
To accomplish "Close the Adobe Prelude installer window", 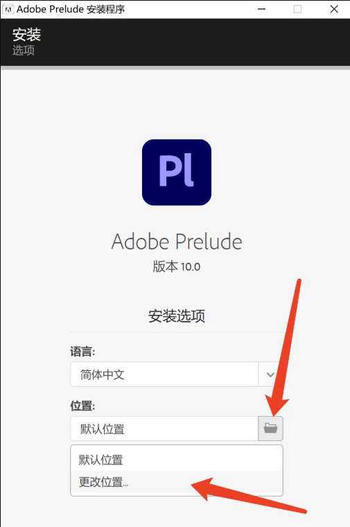I will 334,9.
